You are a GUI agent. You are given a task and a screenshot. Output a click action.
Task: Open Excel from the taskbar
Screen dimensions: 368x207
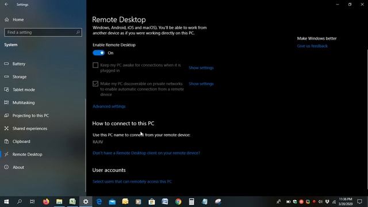(72, 202)
